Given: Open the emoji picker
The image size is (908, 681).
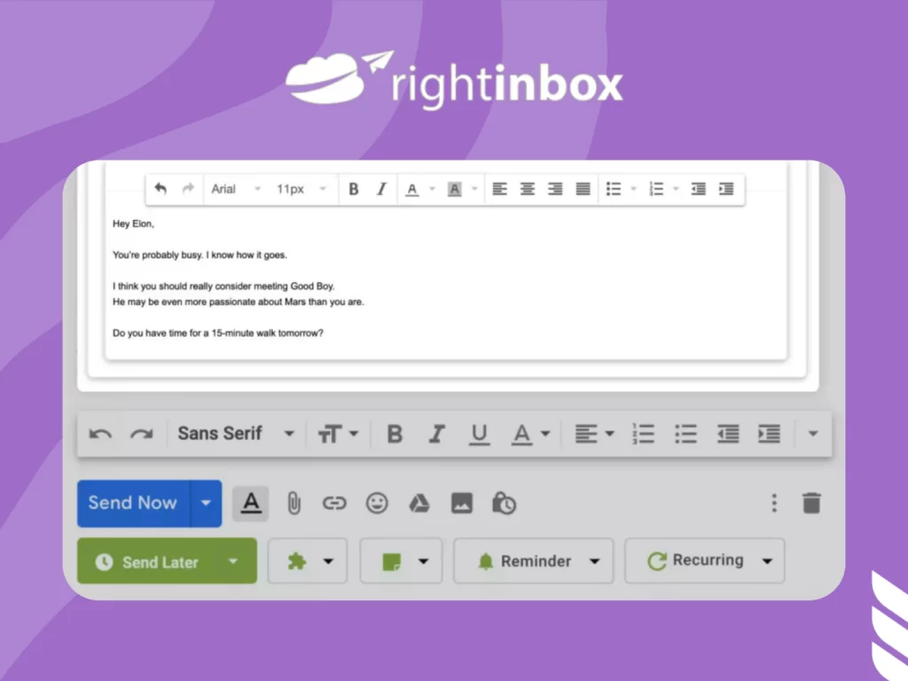Looking at the screenshot, I should click(376, 503).
